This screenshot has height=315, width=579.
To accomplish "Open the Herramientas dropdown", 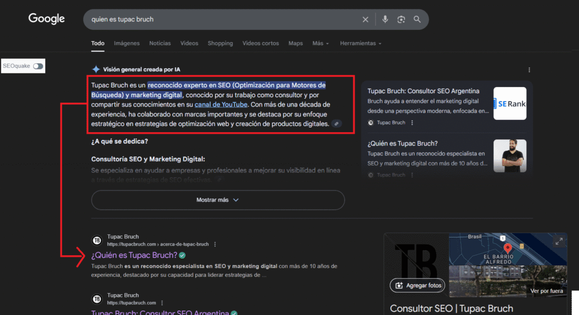I will tap(360, 43).
